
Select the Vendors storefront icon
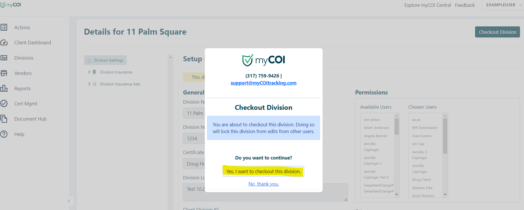click(4, 73)
